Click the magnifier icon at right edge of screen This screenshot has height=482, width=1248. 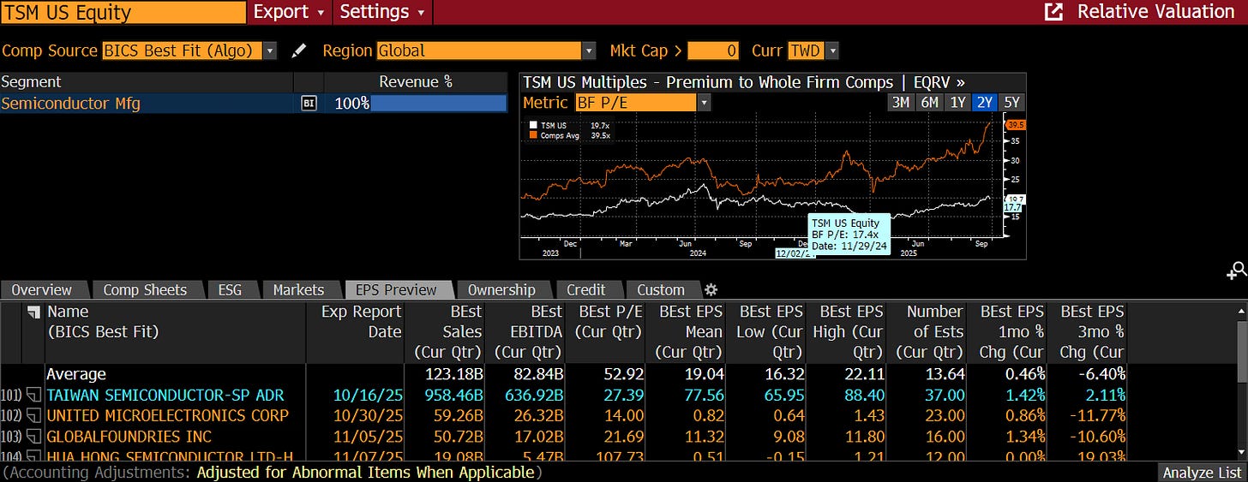pos(1237,271)
